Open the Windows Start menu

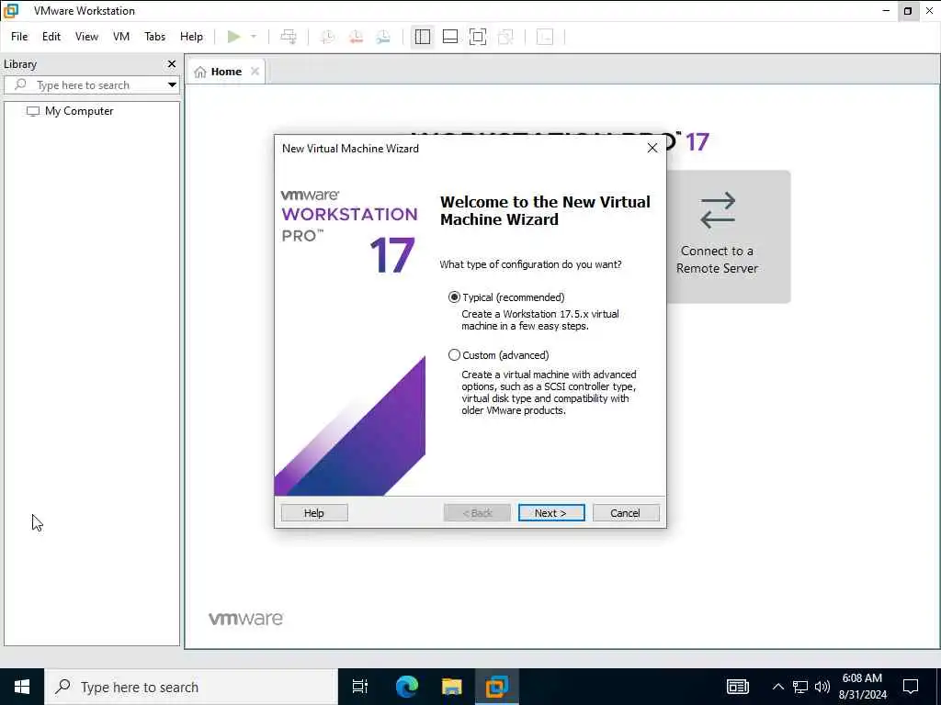click(22, 687)
